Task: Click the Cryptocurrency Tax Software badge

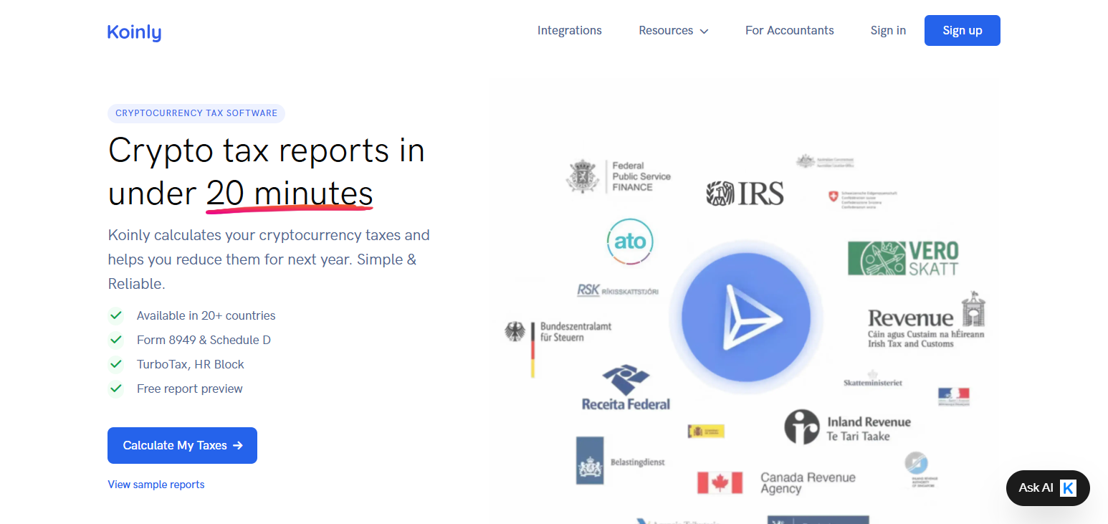Action: pyautogui.click(x=196, y=113)
